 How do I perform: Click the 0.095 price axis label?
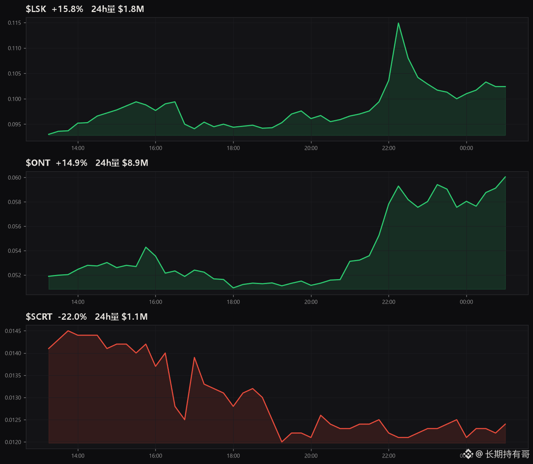tap(15, 124)
